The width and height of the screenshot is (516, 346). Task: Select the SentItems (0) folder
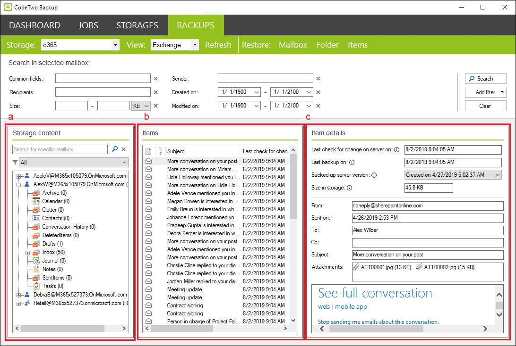pyautogui.click(x=57, y=278)
